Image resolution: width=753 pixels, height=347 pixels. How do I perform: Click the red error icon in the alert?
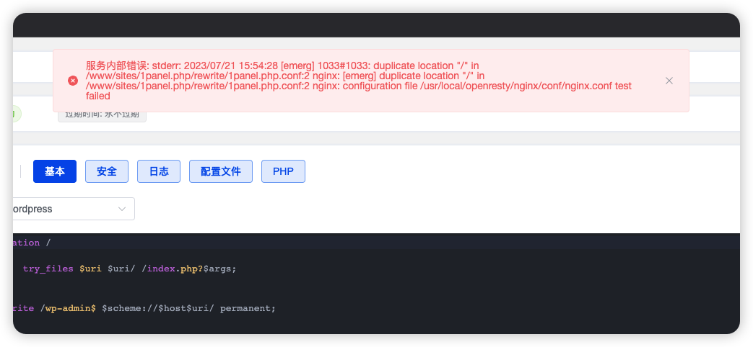tap(72, 81)
